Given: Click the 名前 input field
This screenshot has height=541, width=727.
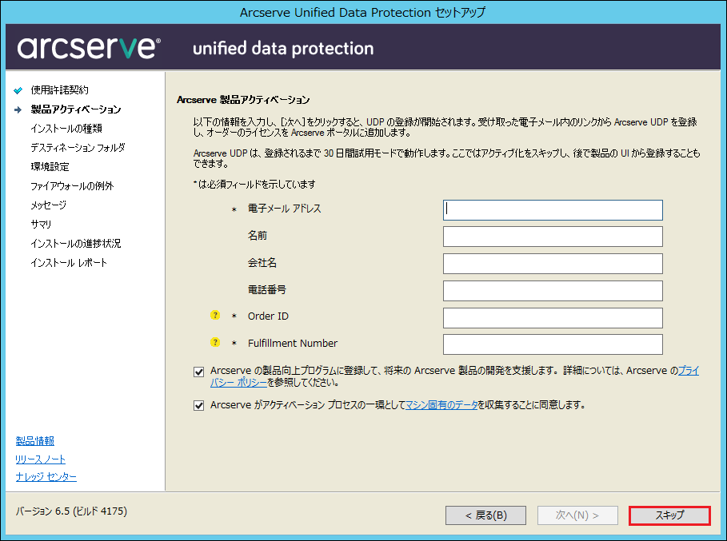Looking at the screenshot, I should coord(553,237).
